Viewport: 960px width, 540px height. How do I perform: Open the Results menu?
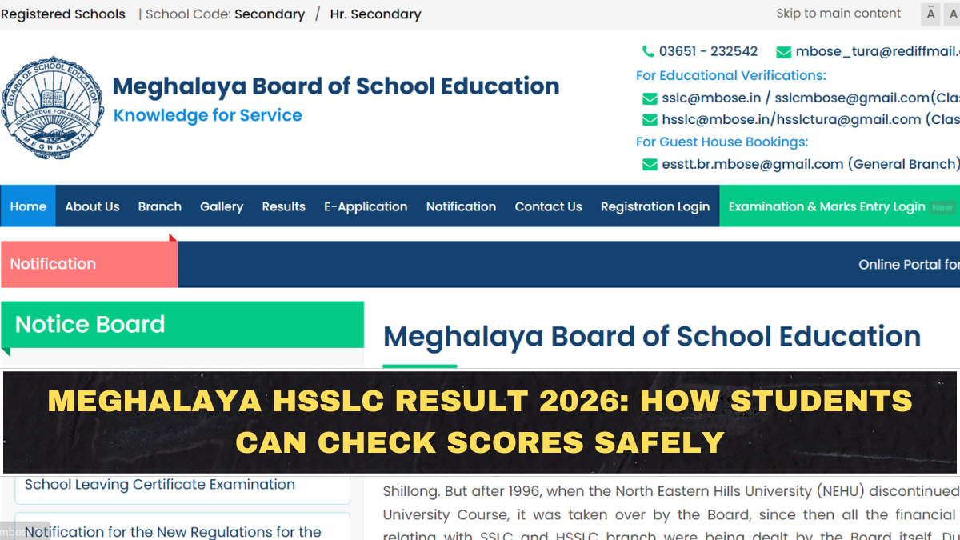[284, 206]
